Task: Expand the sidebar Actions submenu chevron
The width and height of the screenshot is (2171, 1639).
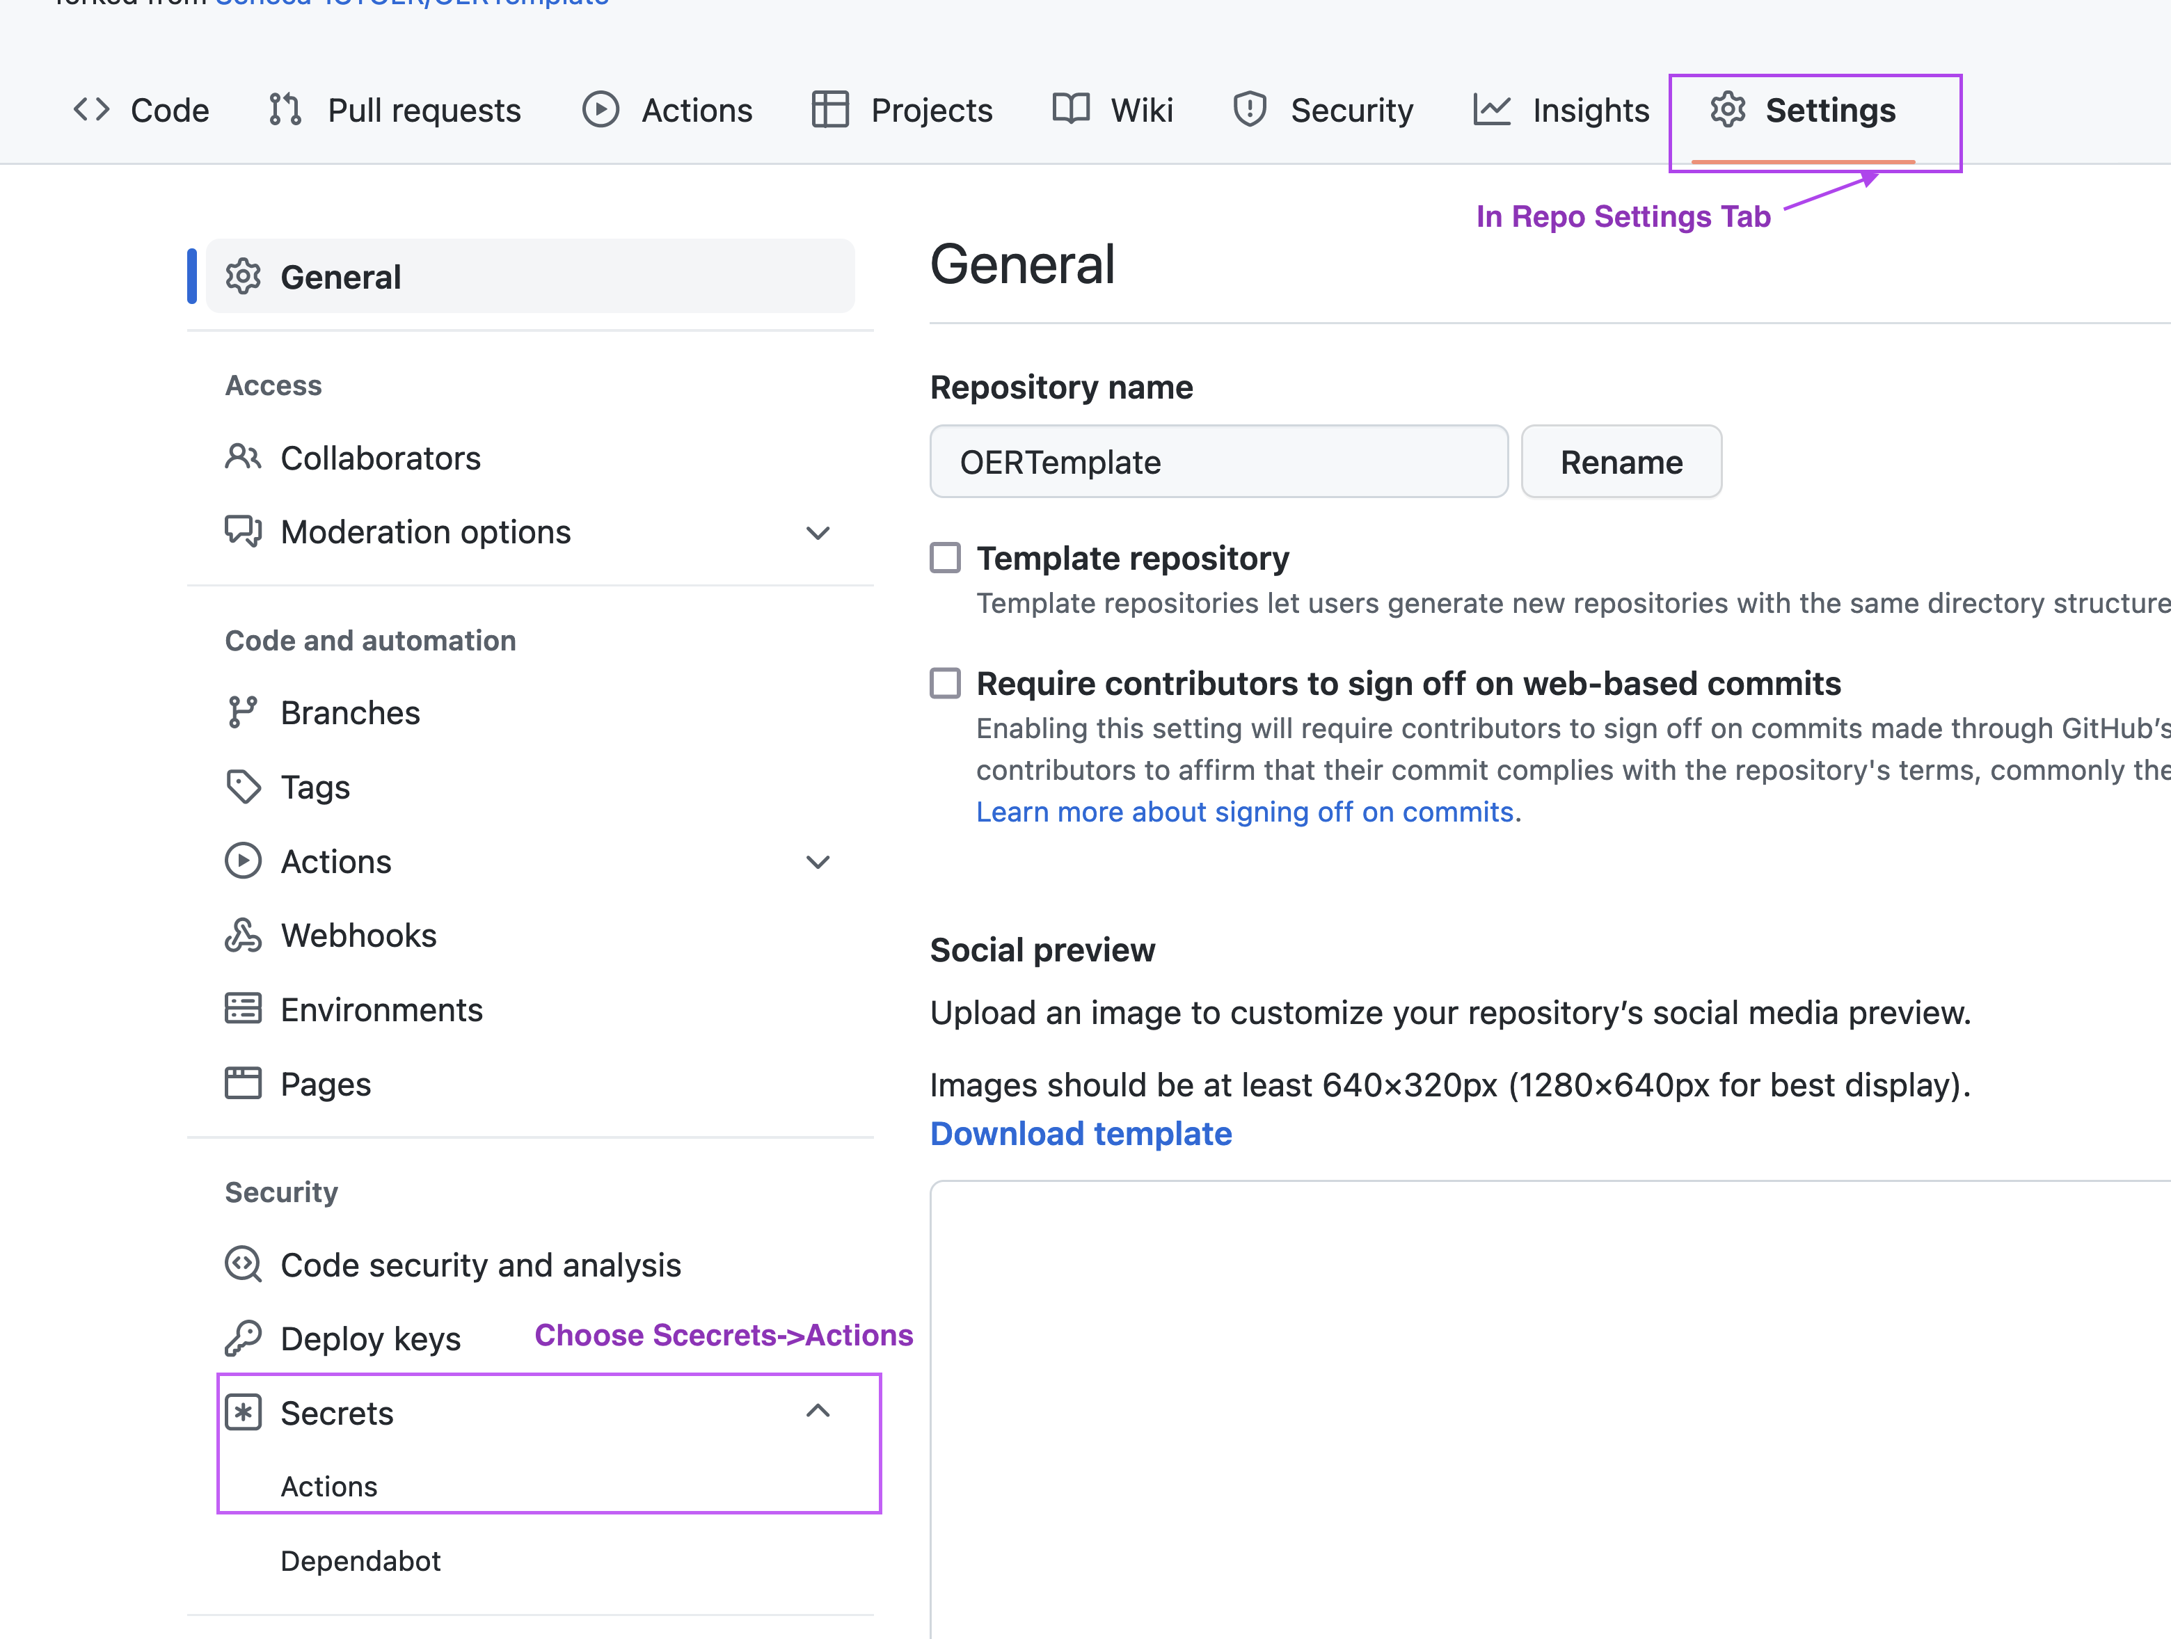Action: (818, 862)
